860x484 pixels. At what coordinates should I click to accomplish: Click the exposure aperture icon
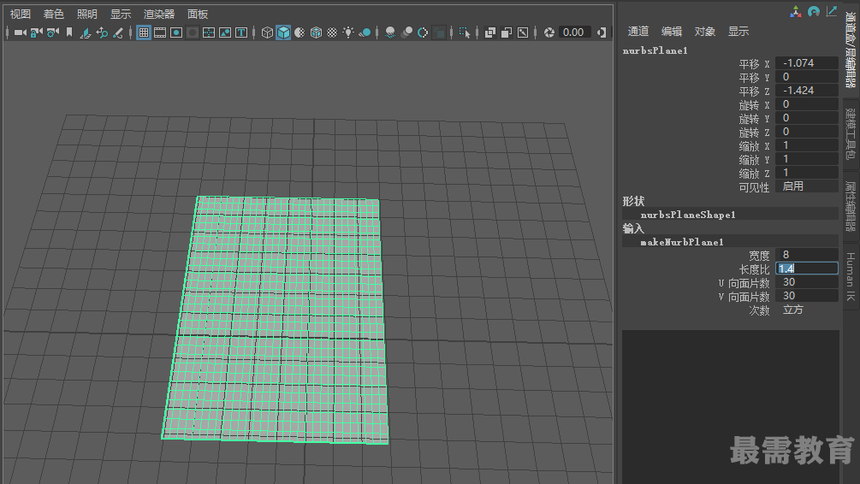point(549,32)
